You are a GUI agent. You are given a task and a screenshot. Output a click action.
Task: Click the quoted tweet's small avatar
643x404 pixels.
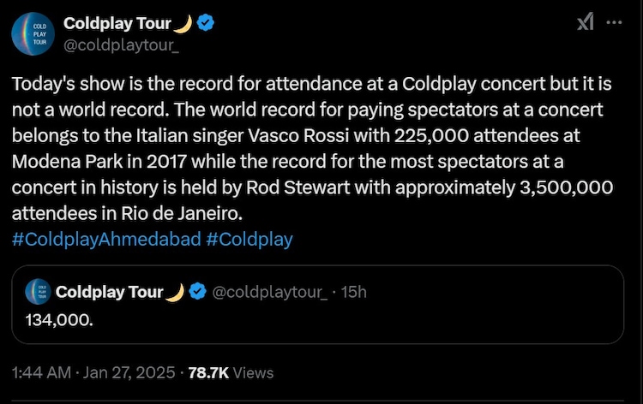[x=36, y=292]
